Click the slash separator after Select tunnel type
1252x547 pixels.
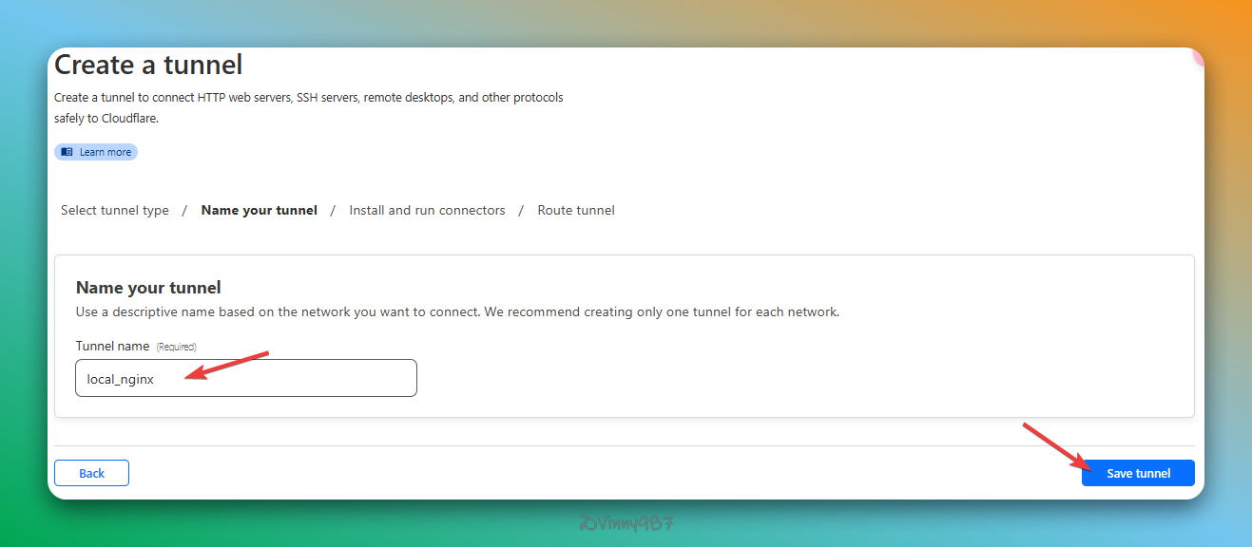tap(184, 210)
